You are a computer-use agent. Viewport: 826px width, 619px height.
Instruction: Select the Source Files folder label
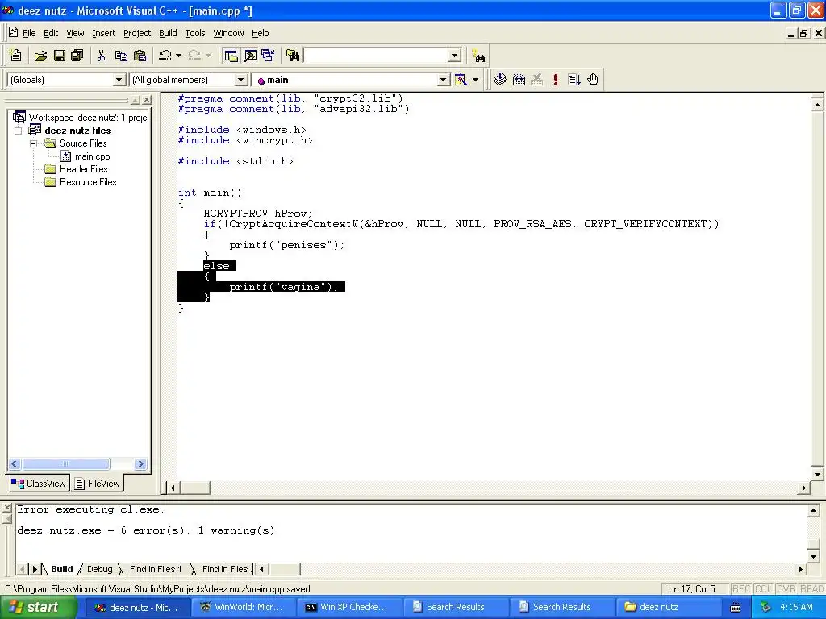point(83,143)
